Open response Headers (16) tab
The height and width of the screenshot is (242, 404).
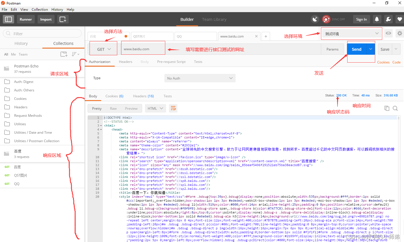pos(144,96)
